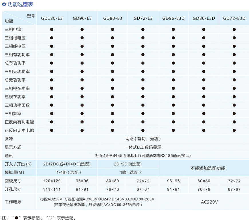Screen dimensions: 249x222
Task: Click the 标配AC220V power options text
Action: pyautogui.click(x=97, y=199)
